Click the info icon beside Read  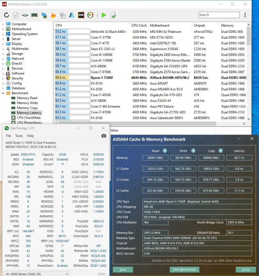pos(165,151)
